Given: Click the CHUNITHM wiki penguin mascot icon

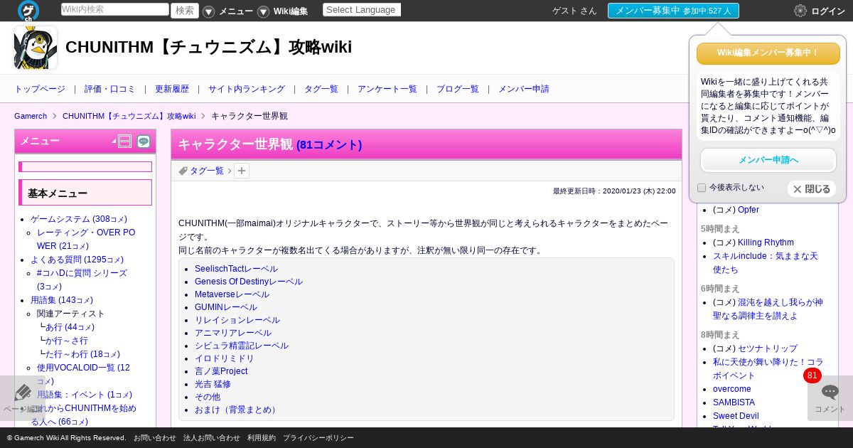Looking at the screenshot, I should point(36,48).
